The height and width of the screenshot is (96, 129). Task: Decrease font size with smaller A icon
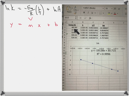point(119,9)
